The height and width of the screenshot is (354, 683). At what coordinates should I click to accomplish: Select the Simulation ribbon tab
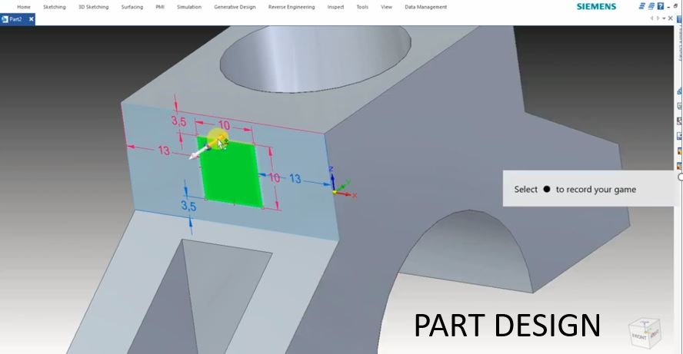tap(188, 6)
